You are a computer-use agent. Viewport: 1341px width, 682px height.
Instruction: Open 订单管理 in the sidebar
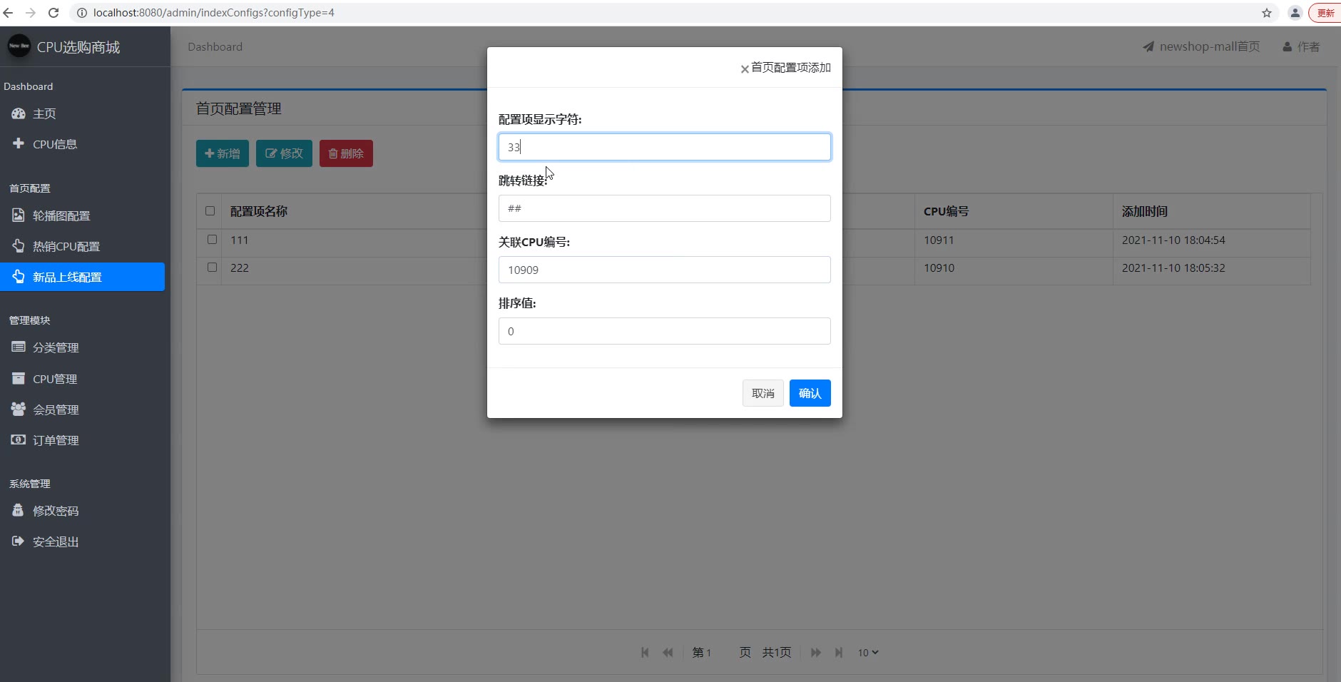pyautogui.click(x=56, y=441)
